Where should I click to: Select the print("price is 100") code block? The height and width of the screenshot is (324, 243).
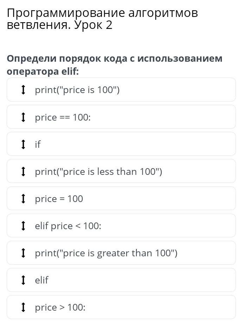77,90
